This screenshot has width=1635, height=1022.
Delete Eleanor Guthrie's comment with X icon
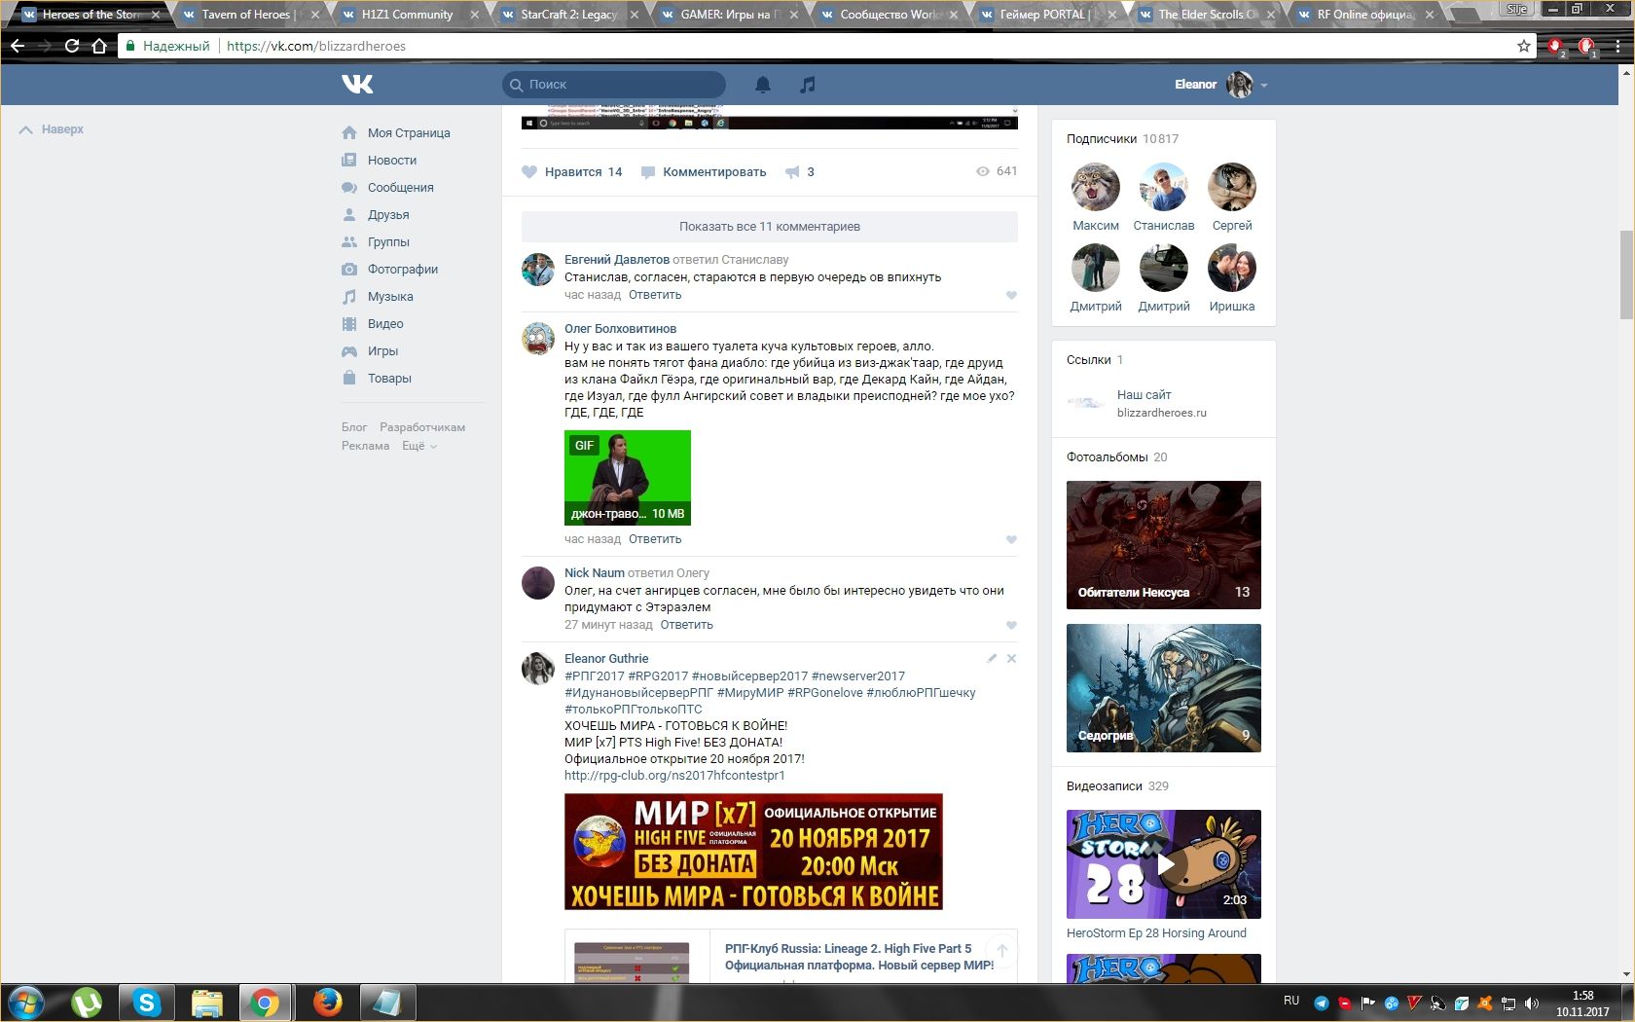point(1011,659)
